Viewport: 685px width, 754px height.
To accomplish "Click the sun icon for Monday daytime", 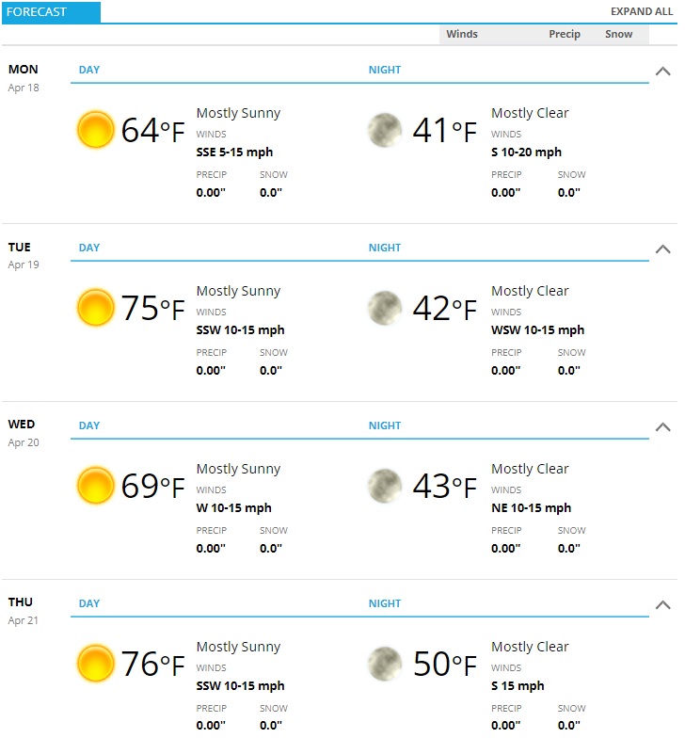I will [96, 130].
